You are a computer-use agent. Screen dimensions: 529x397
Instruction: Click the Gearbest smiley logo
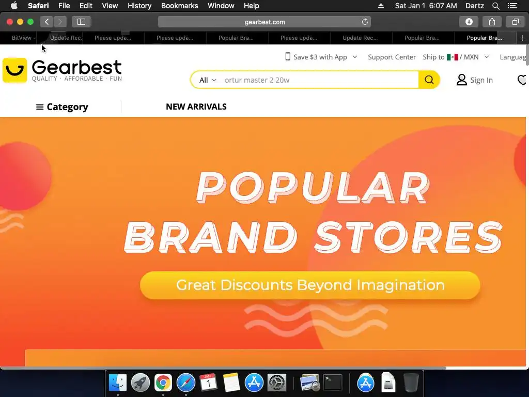14,70
